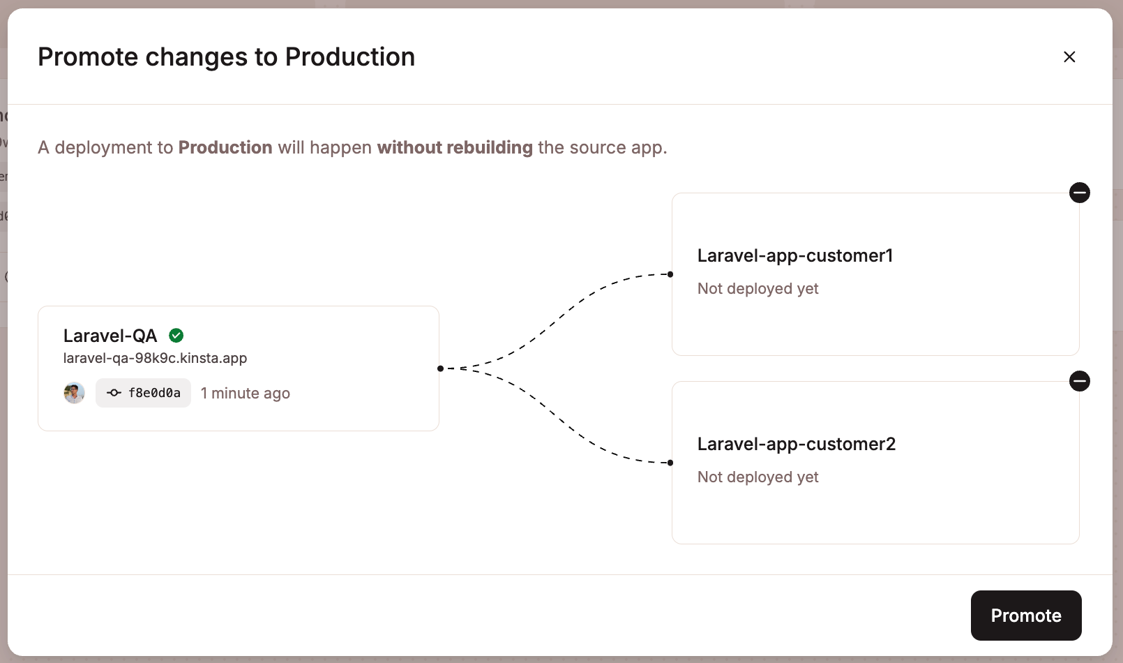Open the committer's avatar on the Laravel-QA card
Viewport: 1123px width, 663px height.
click(74, 393)
